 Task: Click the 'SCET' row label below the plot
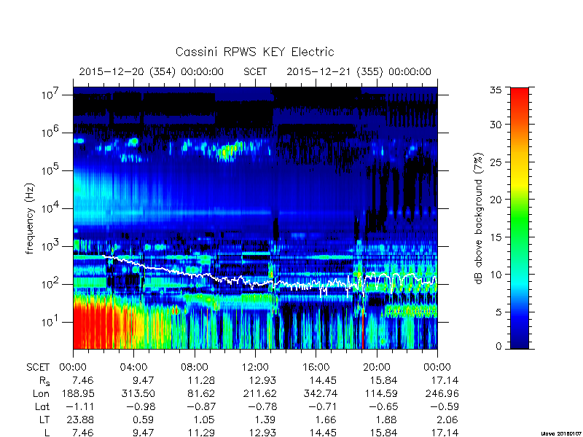pyautogui.click(x=38, y=367)
